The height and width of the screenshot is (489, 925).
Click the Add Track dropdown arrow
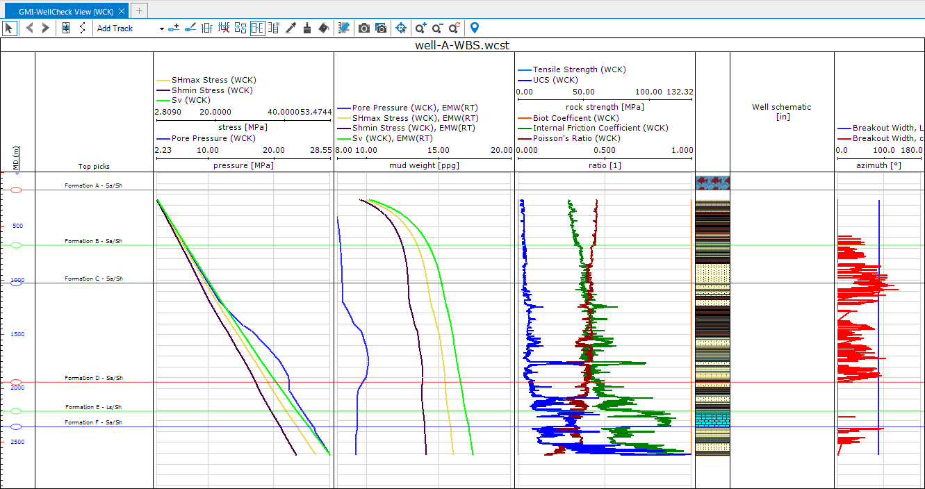[x=162, y=28]
